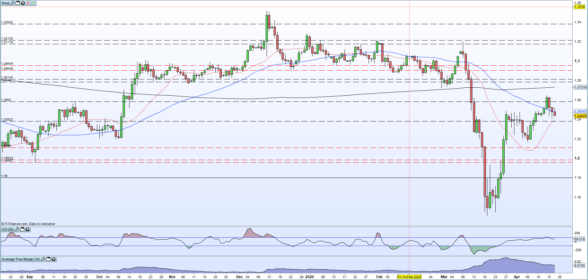The image size is (588, 280).
Task: Click the 1.34 price axis label
Action: 578,22
